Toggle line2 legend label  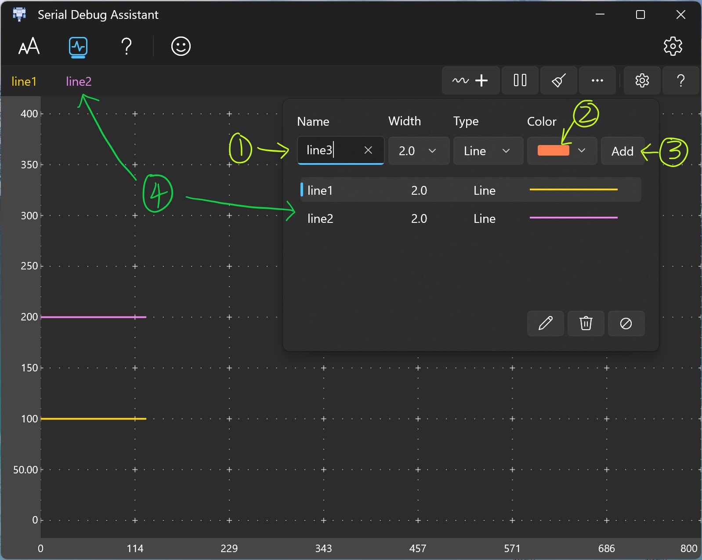coord(79,81)
